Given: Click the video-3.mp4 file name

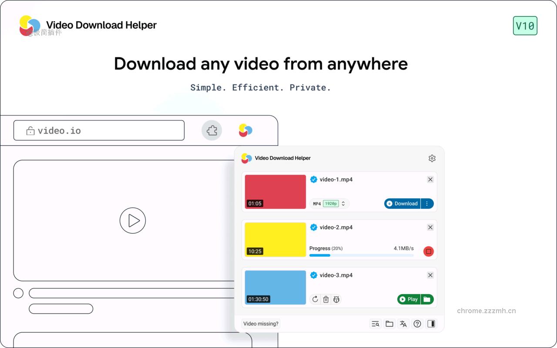Looking at the screenshot, I should [336, 275].
